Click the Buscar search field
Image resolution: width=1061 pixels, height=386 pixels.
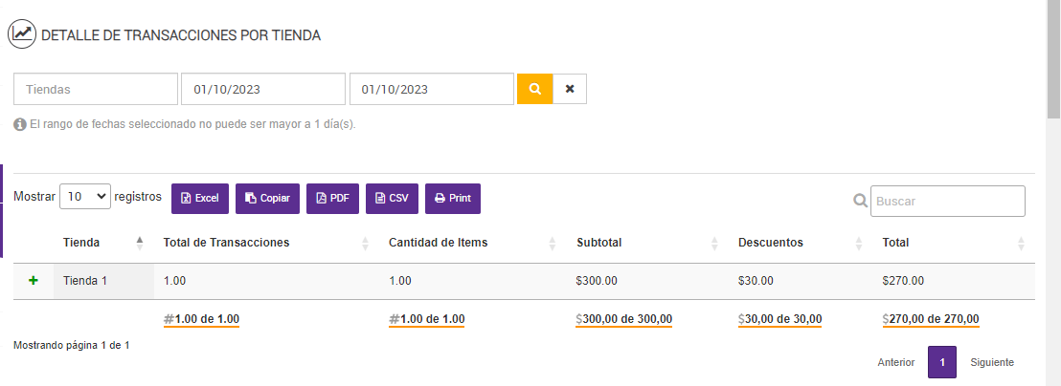[x=947, y=202]
